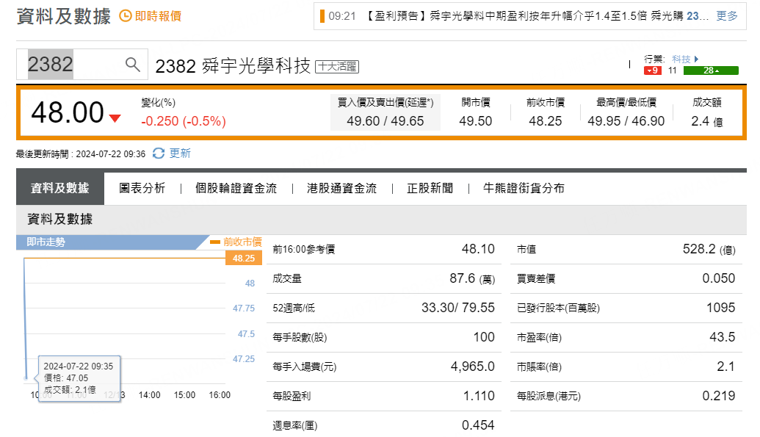The image size is (760, 437).
Task: Click the 47.5 chart axis label
Action: click(246, 334)
